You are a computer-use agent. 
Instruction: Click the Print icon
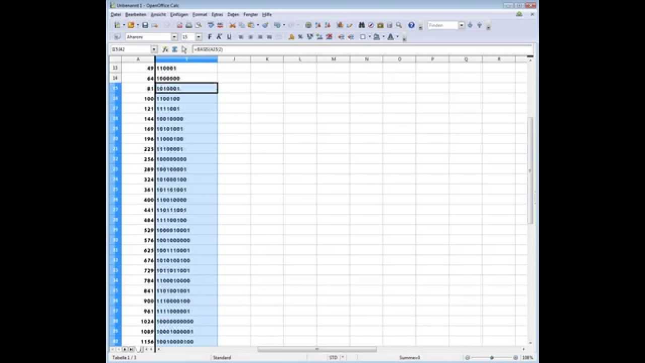(x=189, y=25)
